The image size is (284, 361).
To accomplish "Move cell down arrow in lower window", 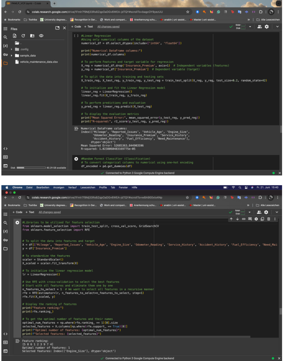I will [x=237, y=219].
